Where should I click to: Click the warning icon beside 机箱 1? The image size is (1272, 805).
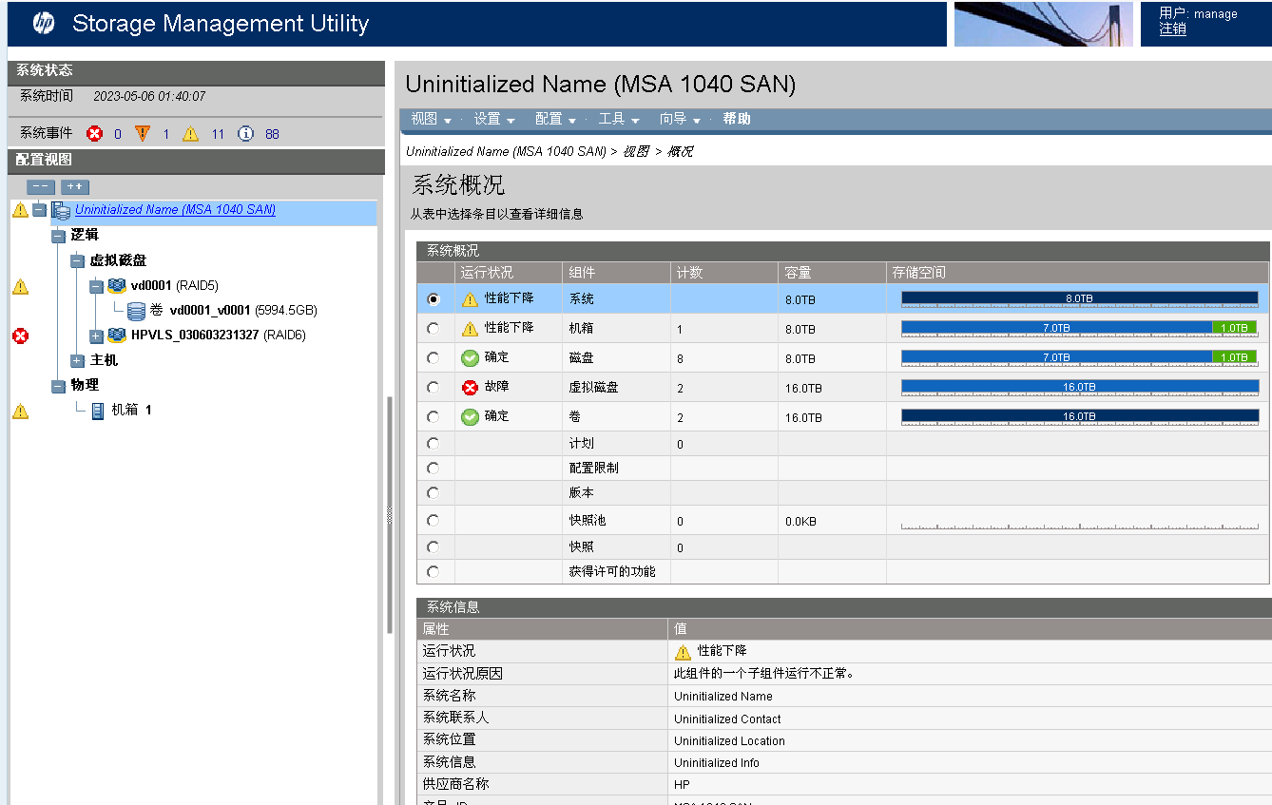pos(20,411)
